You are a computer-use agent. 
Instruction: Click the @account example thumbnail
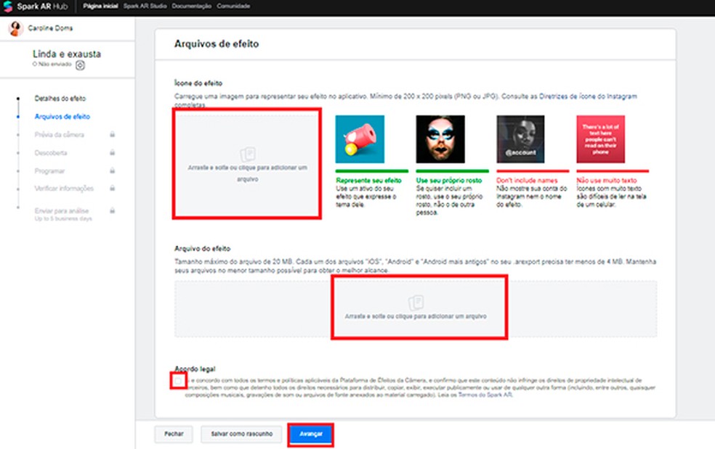pos(520,139)
